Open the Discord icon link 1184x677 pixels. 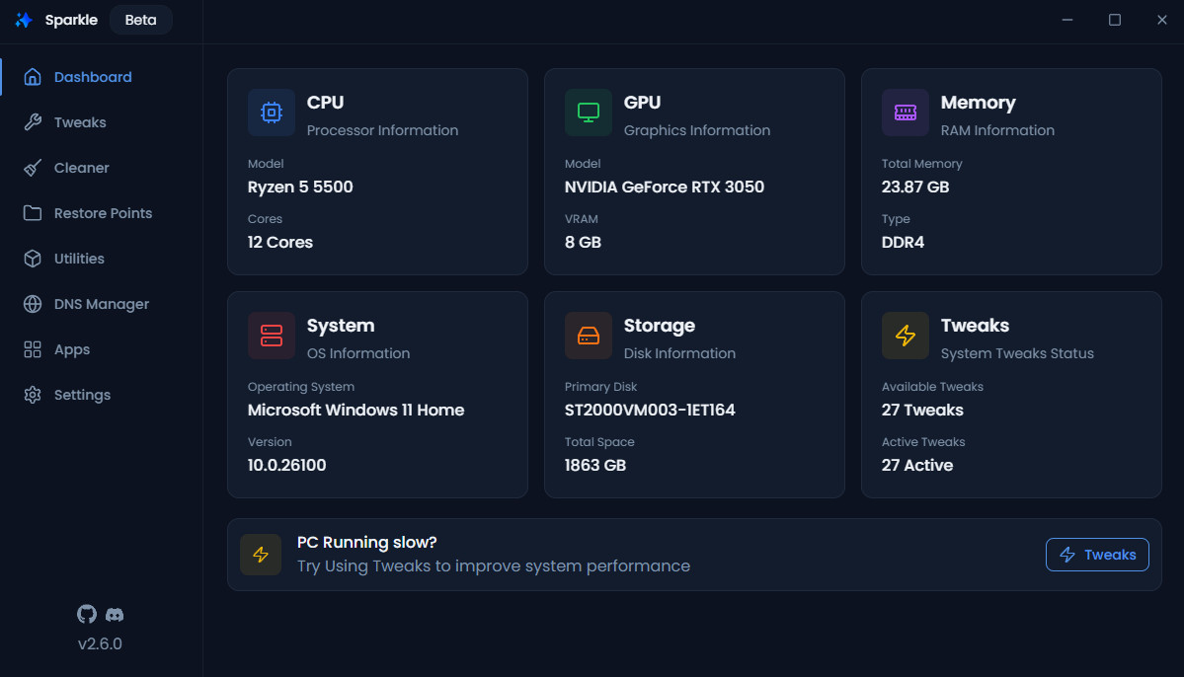(x=115, y=614)
